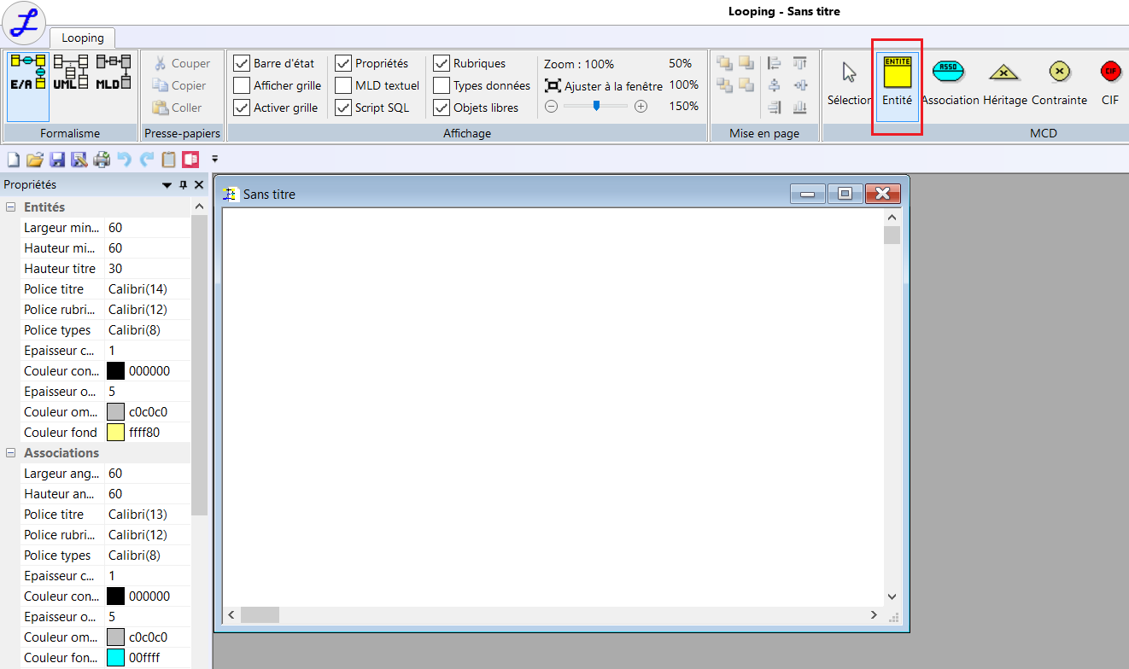Click the clipboard icon in quick toolbar

click(x=168, y=160)
